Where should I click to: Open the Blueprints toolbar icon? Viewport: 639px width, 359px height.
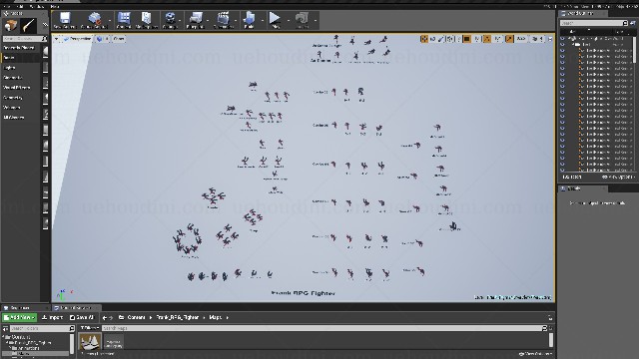pyautogui.click(x=196, y=20)
